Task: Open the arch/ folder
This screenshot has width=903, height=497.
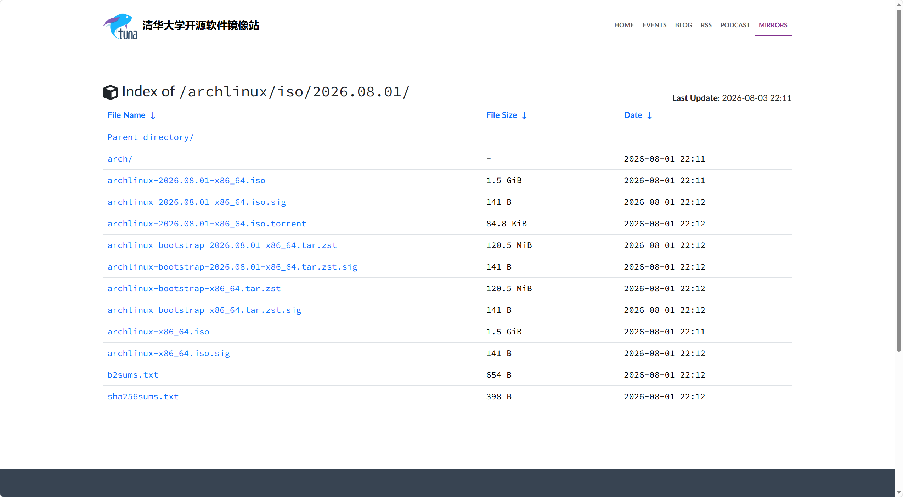Action: pyautogui.click(x=120, y=159)
